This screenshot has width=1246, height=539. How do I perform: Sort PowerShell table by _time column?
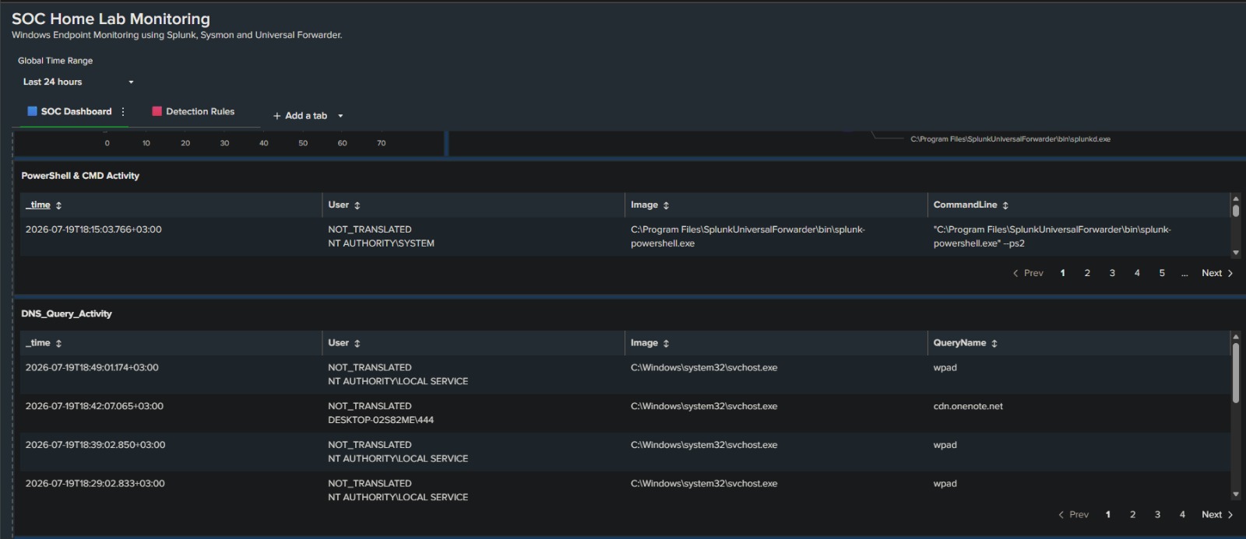click(44, 205)
